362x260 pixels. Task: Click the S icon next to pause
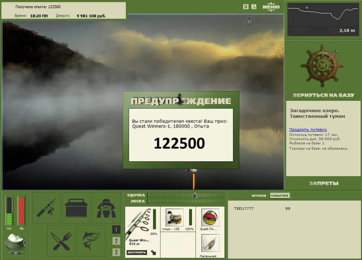[x=254, y=7]
